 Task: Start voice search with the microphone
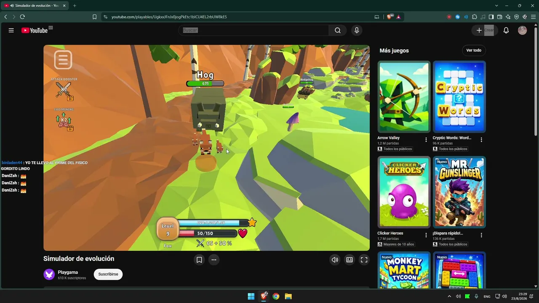point(357,30)
